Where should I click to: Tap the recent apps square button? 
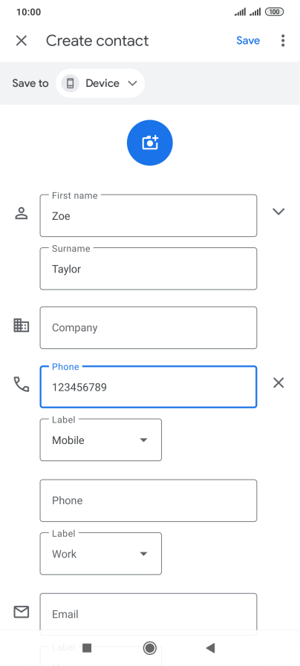[87, 647]
